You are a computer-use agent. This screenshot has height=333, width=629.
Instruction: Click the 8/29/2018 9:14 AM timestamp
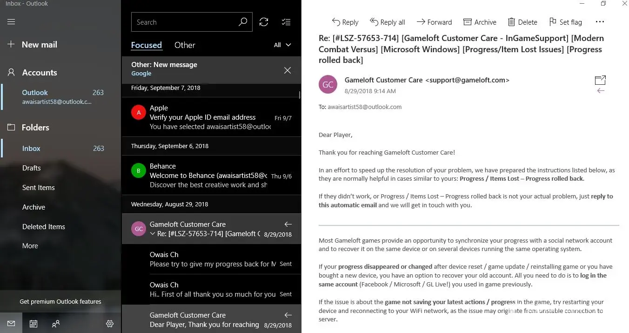coord(370,91)
